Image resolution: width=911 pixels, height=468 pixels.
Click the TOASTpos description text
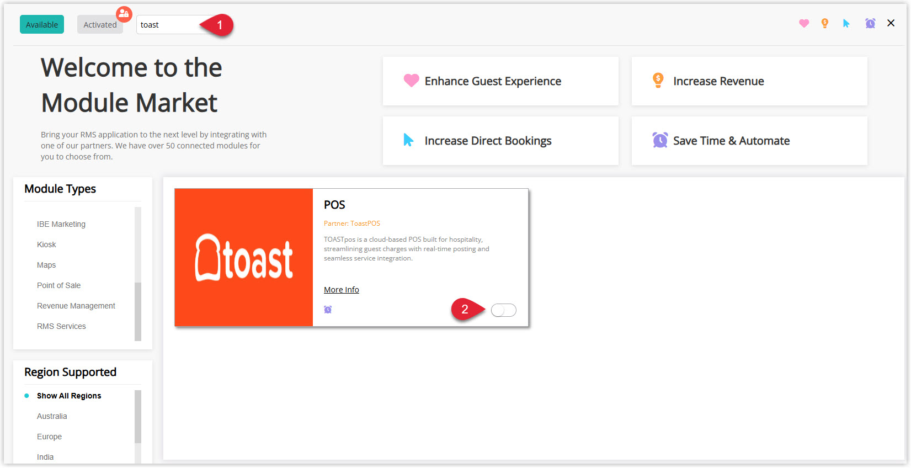click(407, 249)
